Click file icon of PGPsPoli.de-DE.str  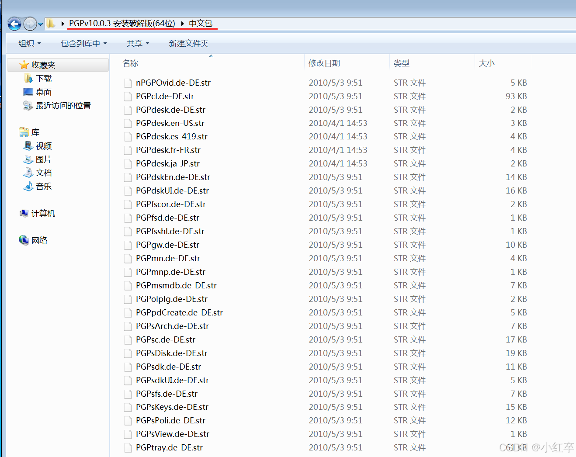pyautogui.click(x=128, y=422)
